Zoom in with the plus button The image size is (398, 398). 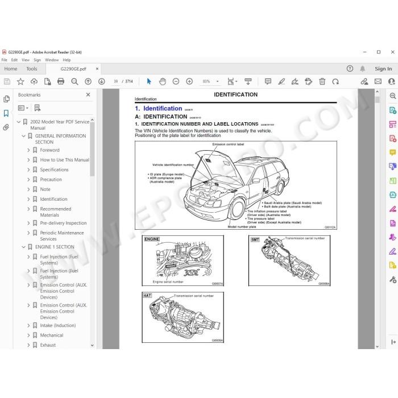point(189,81)
